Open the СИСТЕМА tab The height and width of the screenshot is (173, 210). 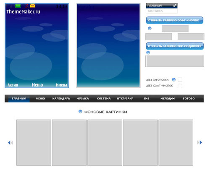(104, 99)
